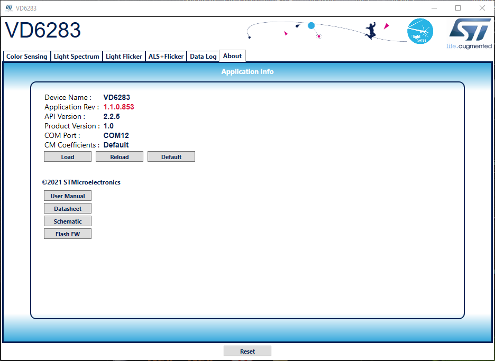Click the red application revision 1.1.0.853
Screen dimensions: 495x361
tap(118, 107)
